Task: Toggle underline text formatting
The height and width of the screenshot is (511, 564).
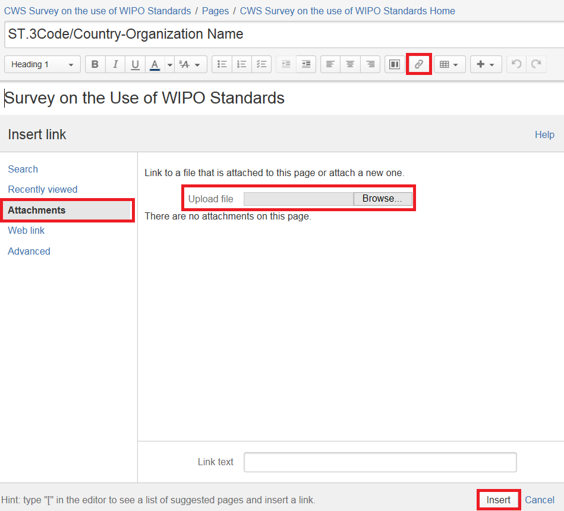Action: click(x=136, y=64)
